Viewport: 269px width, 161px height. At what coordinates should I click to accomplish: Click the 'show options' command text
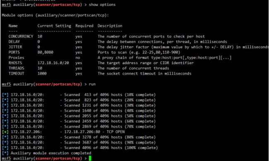point(102,5)
